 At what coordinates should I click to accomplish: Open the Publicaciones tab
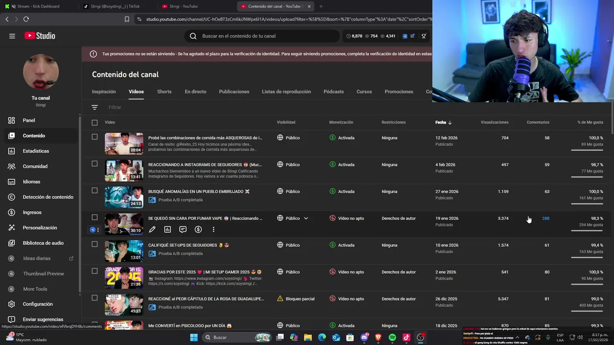(234, 92)
